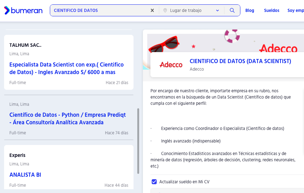Click the Experis company name
The height and width of the screenshot is (193, 304).
pos(18,155)
